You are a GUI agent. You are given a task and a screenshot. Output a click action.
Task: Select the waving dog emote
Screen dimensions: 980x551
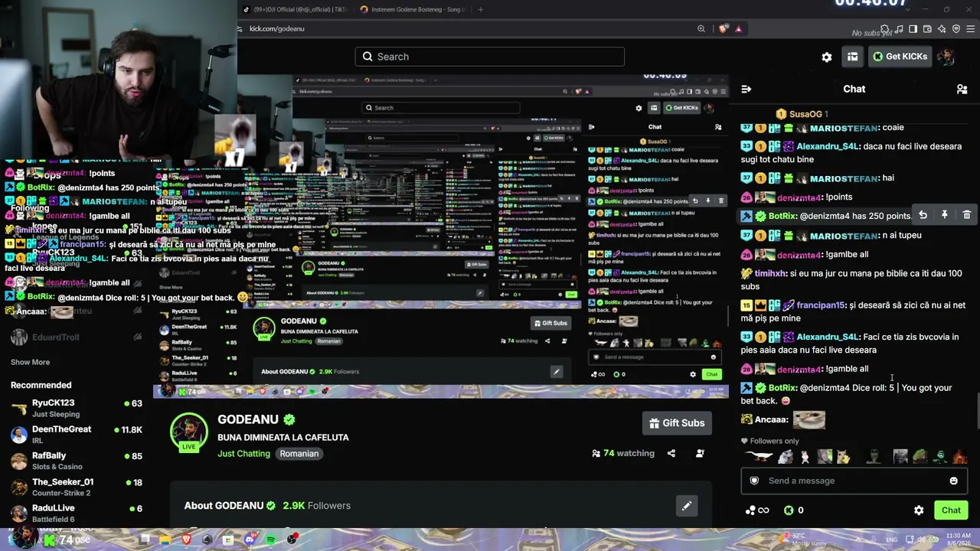pos(843,457)
